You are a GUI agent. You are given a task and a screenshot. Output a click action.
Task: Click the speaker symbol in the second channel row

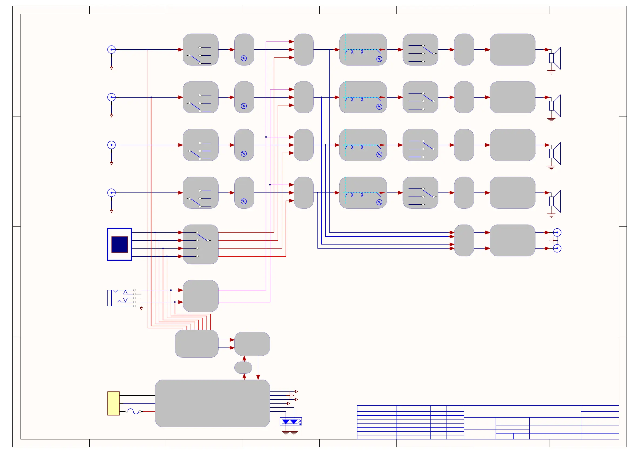click(555, 106)
